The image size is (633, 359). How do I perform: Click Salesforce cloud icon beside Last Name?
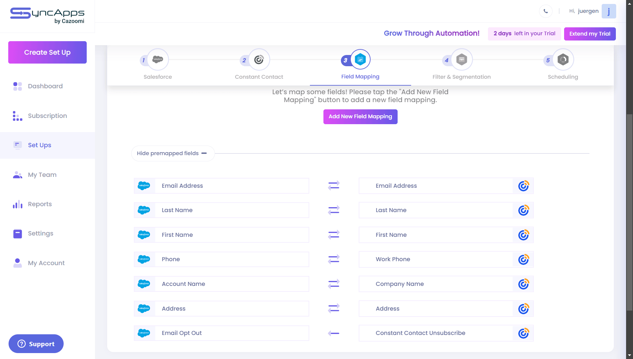coord(144,210)
